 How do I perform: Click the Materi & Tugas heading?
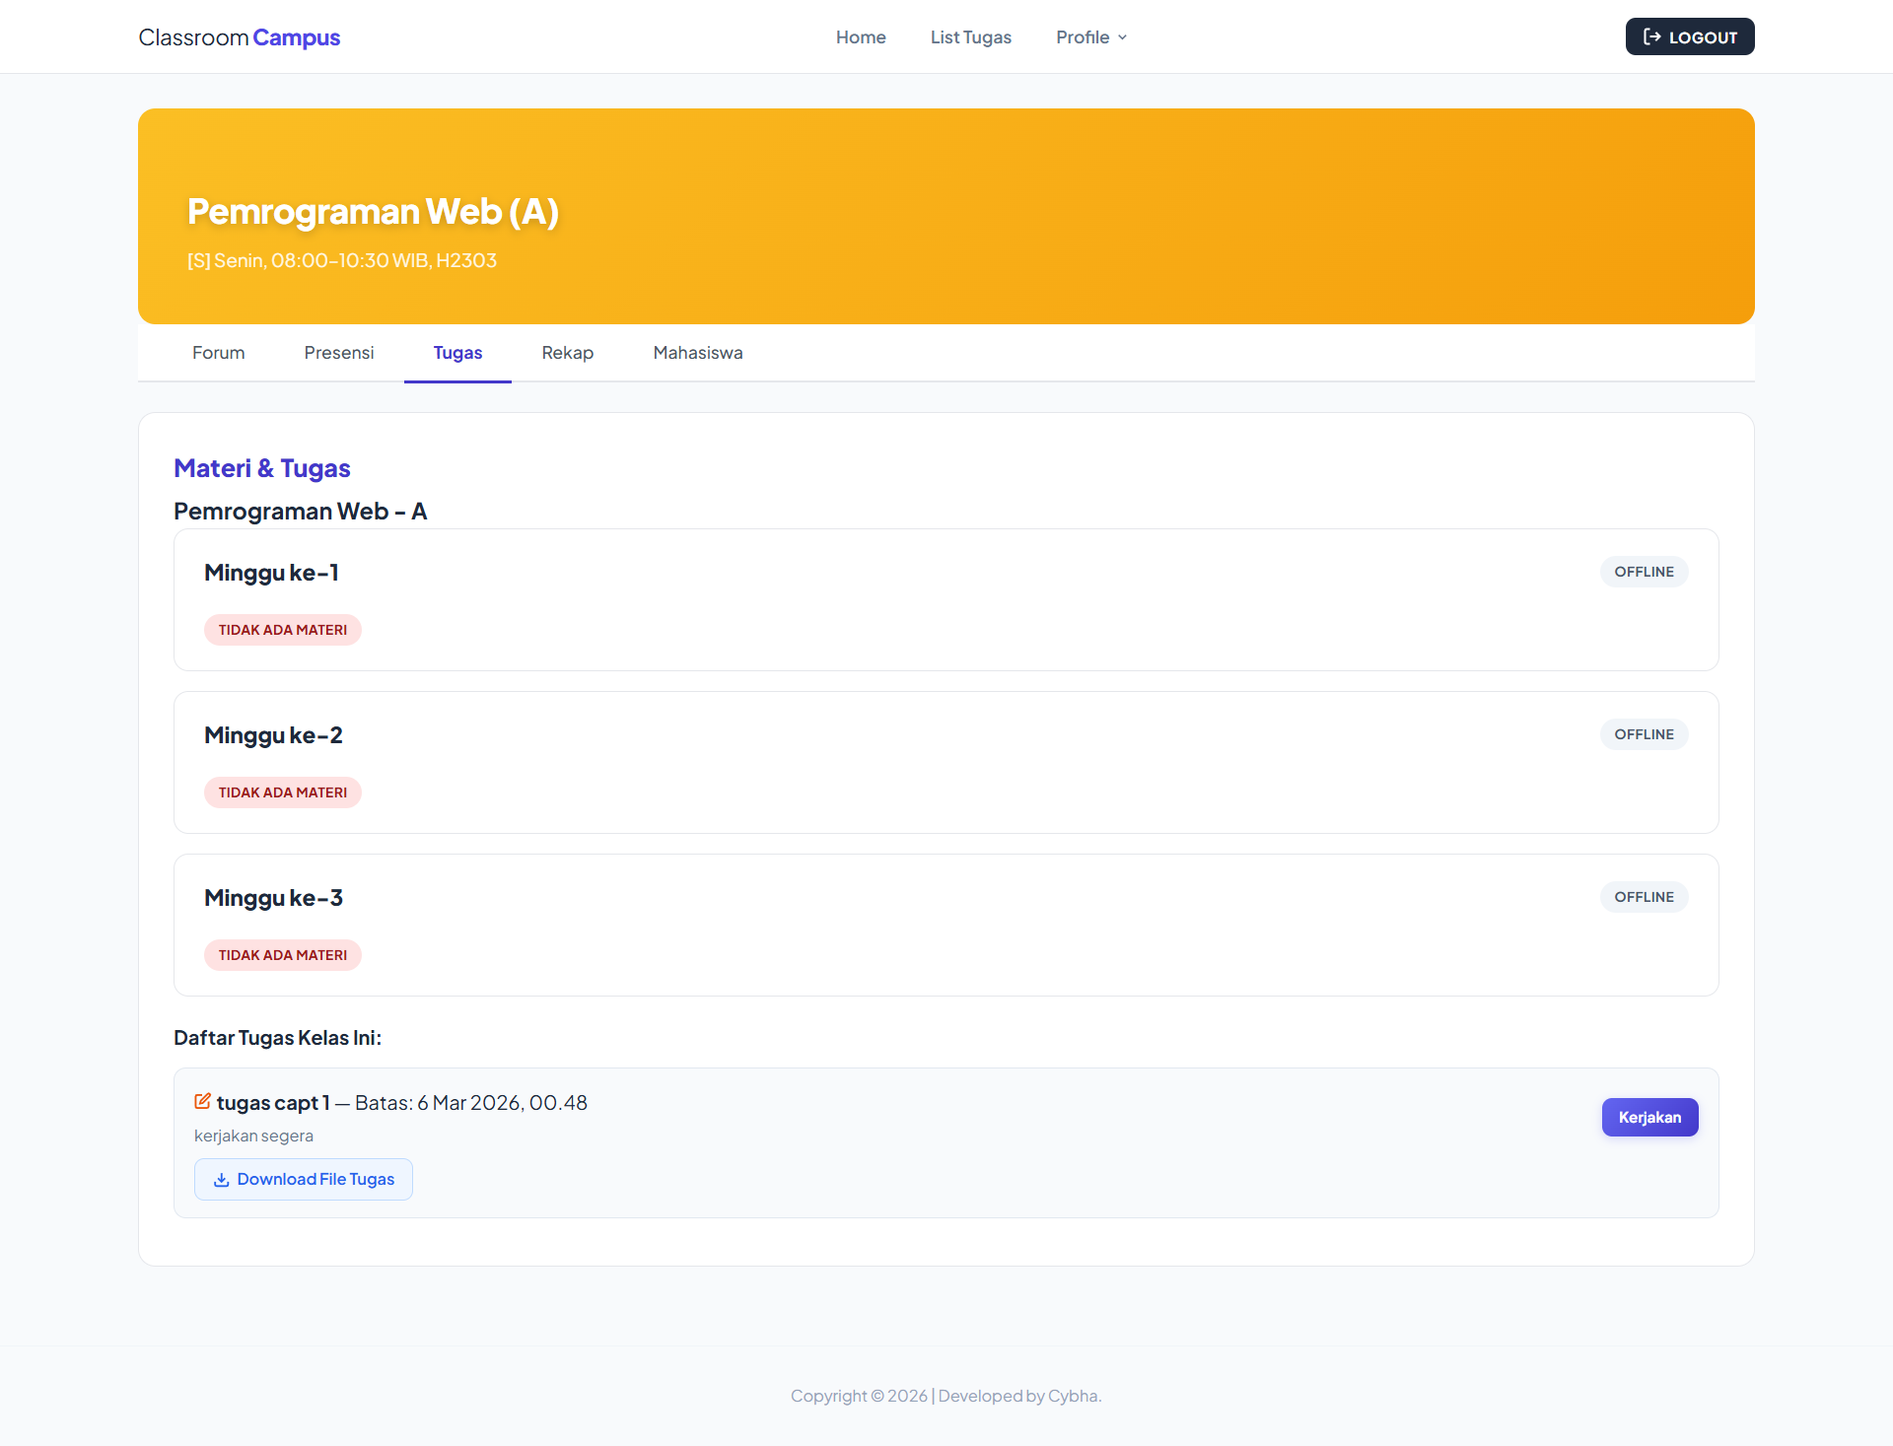[x=262, y=468]
